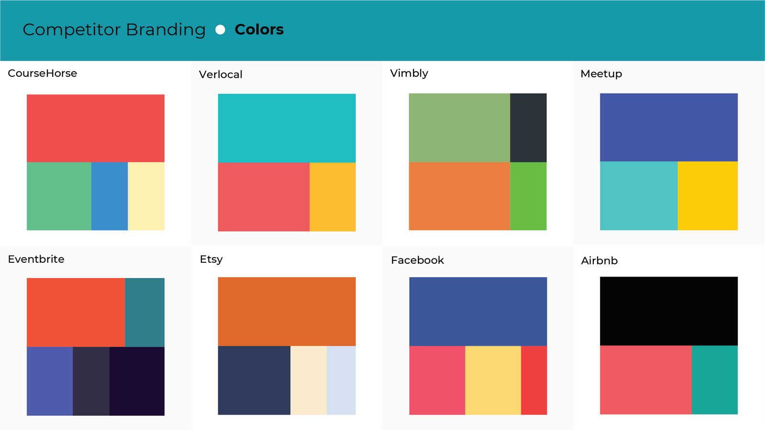Select the pale yellow CourseHorse swatch
The image size is (765, 430).
146,196
